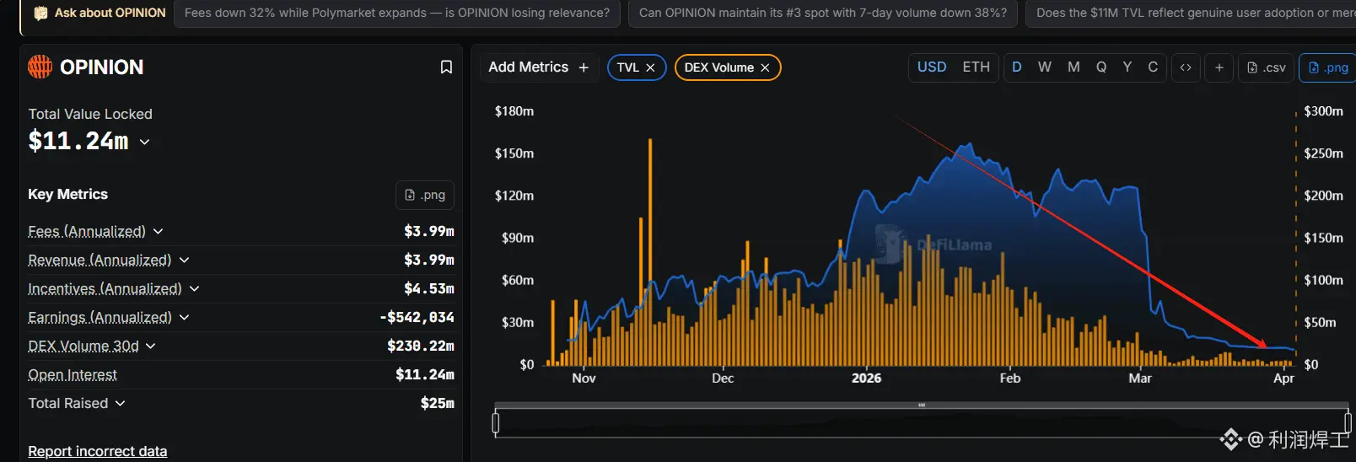1356x462 pixels.
Task: Expand Total Raised details
Action: click(x=120, y=403)
